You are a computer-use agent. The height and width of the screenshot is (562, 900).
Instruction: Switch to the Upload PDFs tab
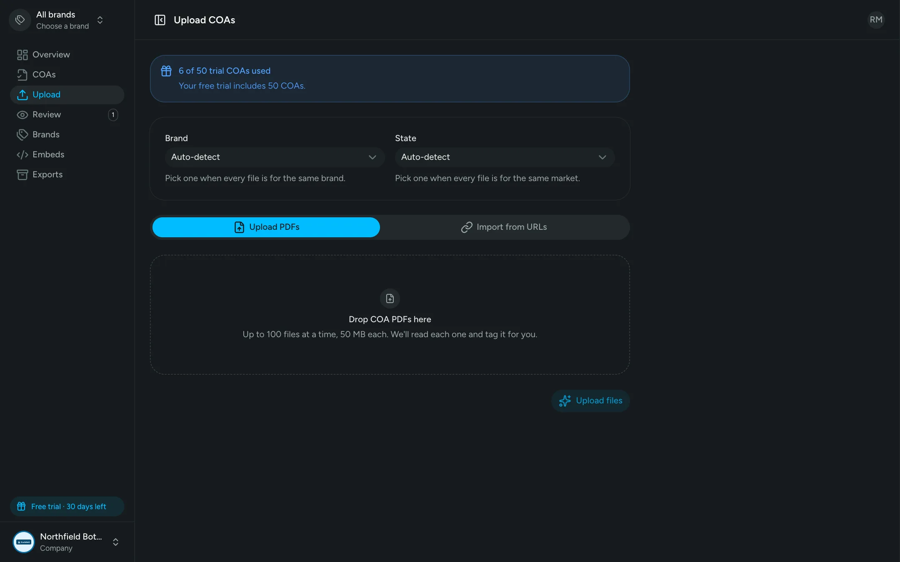[266, 227]
